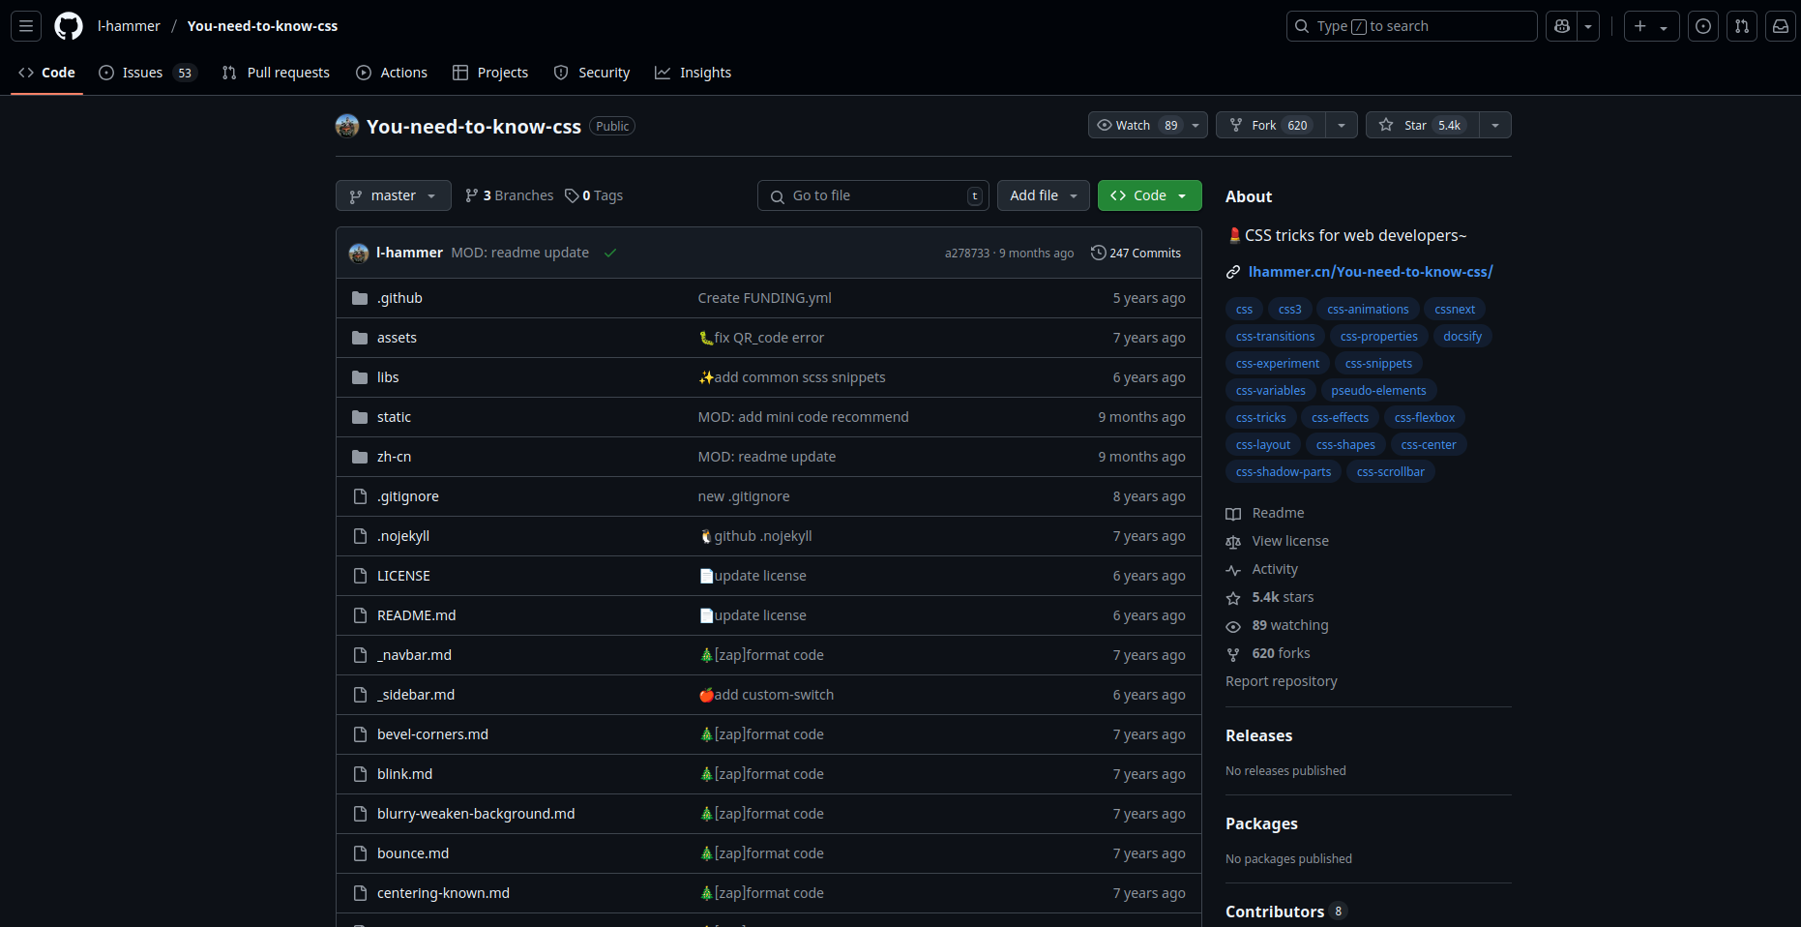Image resolution: width=1801 pixels, height=927 pixels.
Task: Click the eye icon next to 89 watching
Action: point(1233,626)
